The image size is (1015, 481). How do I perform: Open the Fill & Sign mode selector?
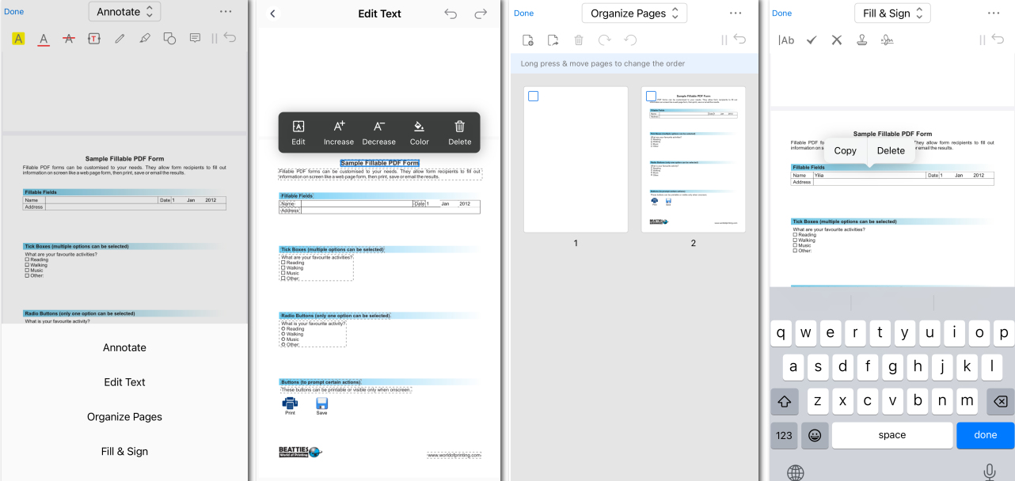pos(892,13)
